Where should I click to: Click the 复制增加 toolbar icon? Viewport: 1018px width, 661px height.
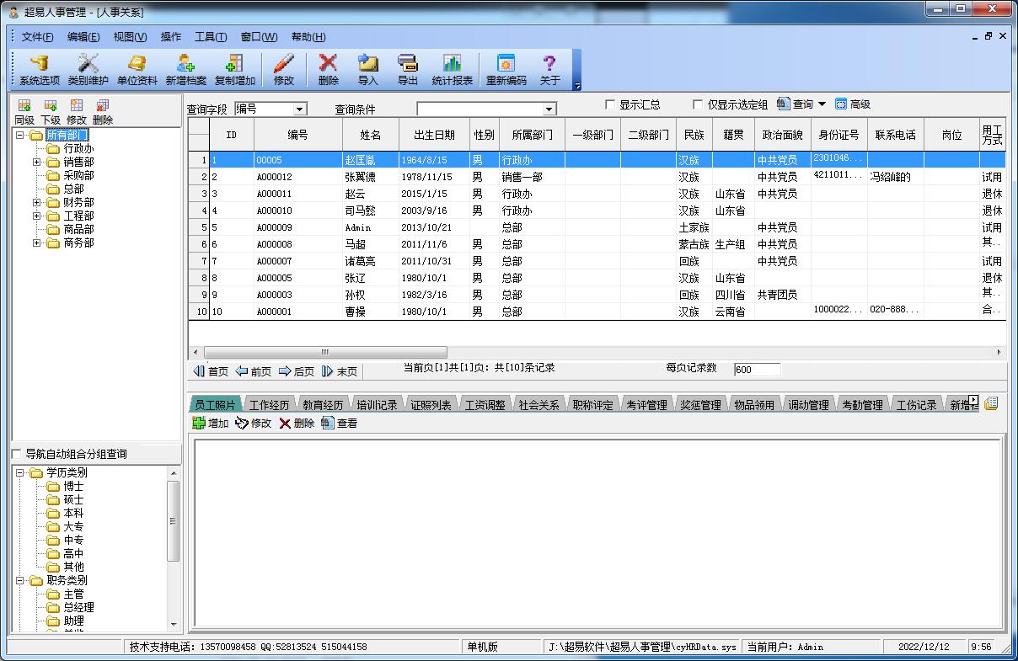[234, 70]
